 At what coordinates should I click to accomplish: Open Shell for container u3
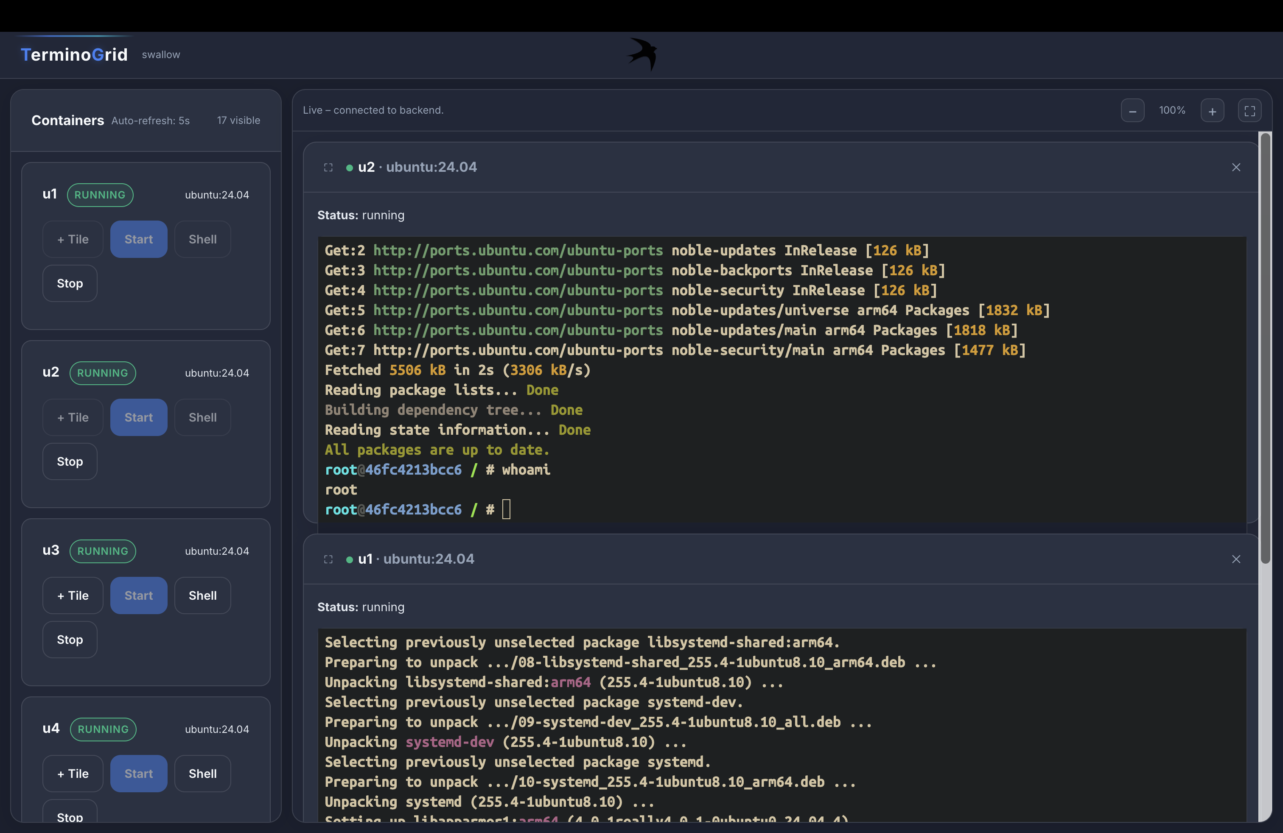point(202,595)
